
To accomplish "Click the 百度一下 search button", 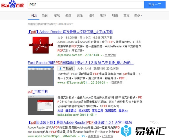I will 155,5.
